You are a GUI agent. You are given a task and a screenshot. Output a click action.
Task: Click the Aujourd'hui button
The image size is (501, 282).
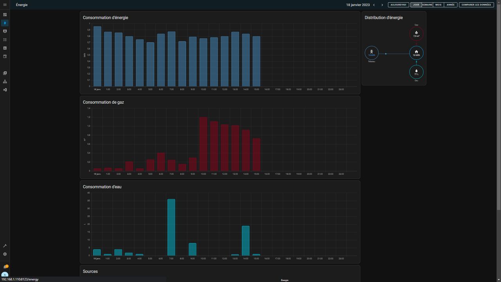pyautogui.click(x=398, y=5)
